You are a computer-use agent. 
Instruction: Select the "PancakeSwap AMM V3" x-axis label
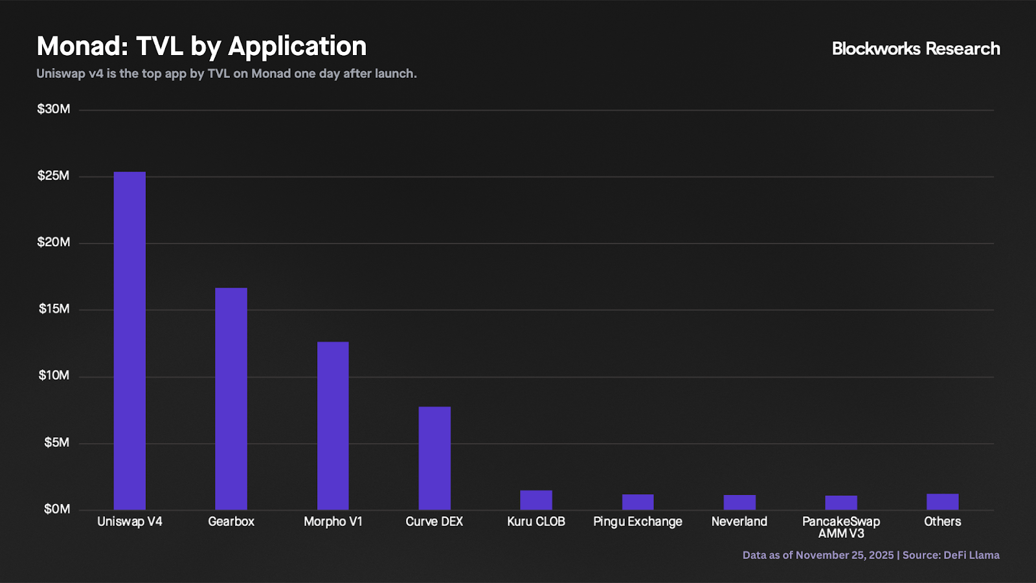click(841, 527)
